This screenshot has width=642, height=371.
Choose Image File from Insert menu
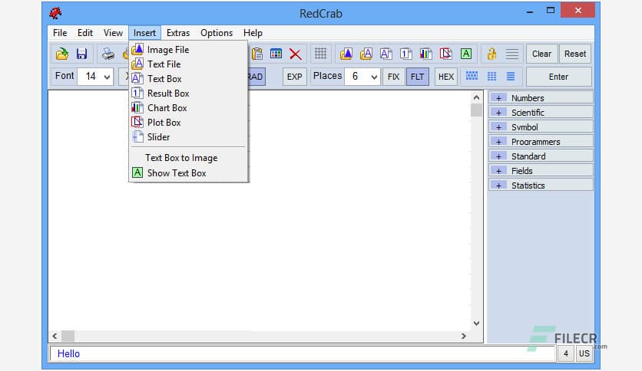(188, 49)
